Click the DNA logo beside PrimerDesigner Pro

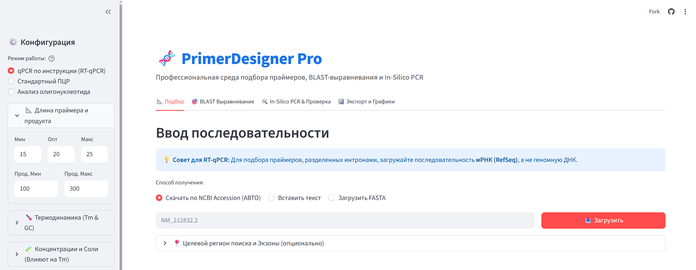[x=167, y=58]
